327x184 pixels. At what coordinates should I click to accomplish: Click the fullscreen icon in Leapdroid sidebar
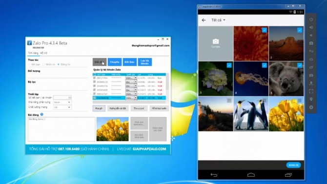coord(311,91)
